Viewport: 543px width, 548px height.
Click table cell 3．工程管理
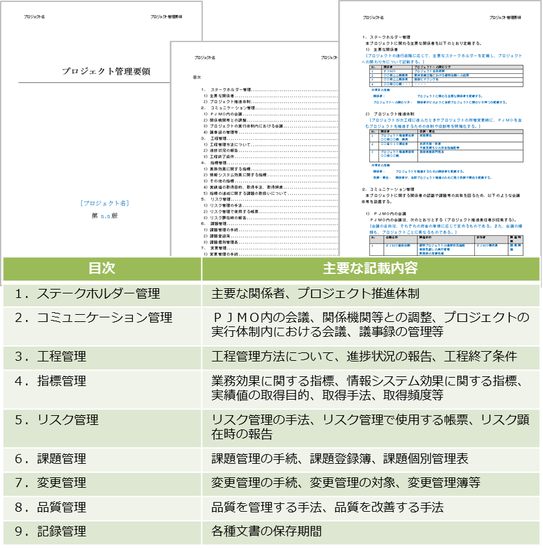click(102, 358)
